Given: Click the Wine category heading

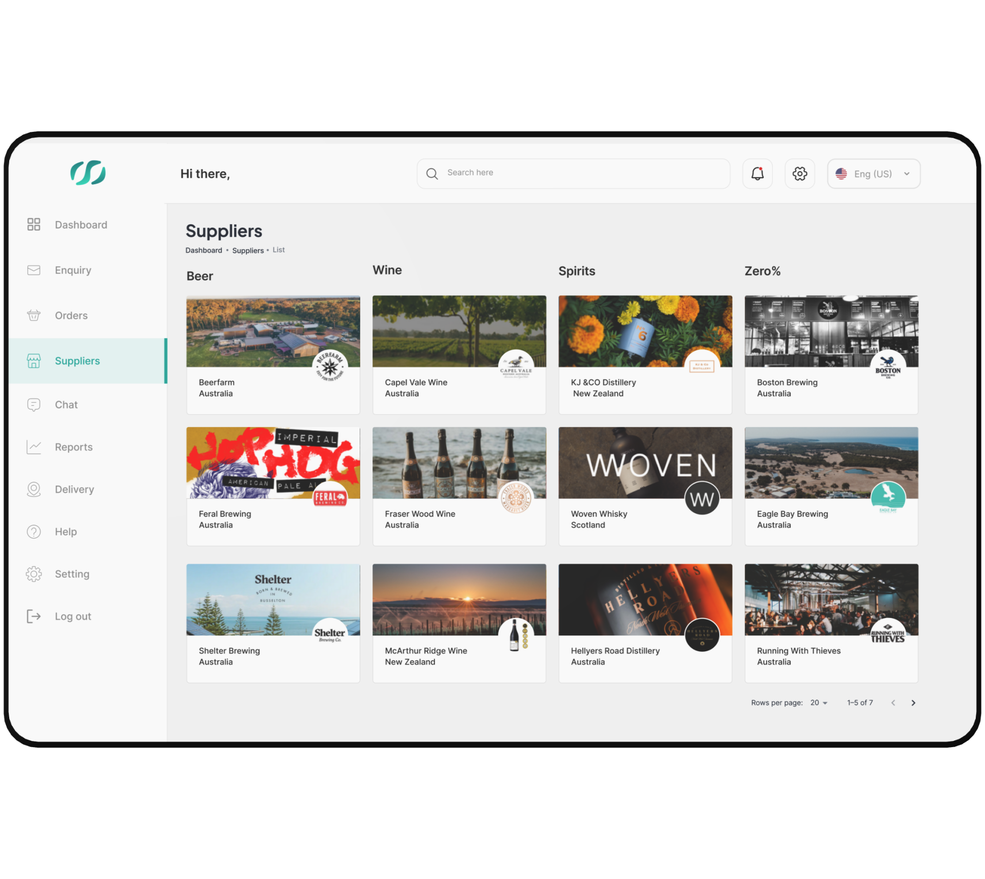Looking at the screenshot, I should 387,270.
